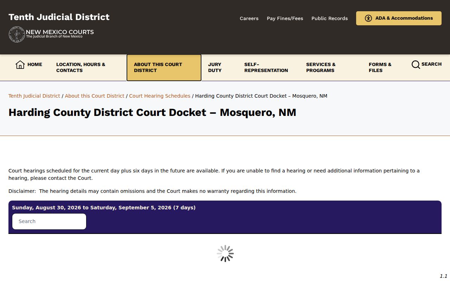450x281 pixels.
Task: Follow Court Hearing Schedules breadcrumb
Action: coord(160,96)
